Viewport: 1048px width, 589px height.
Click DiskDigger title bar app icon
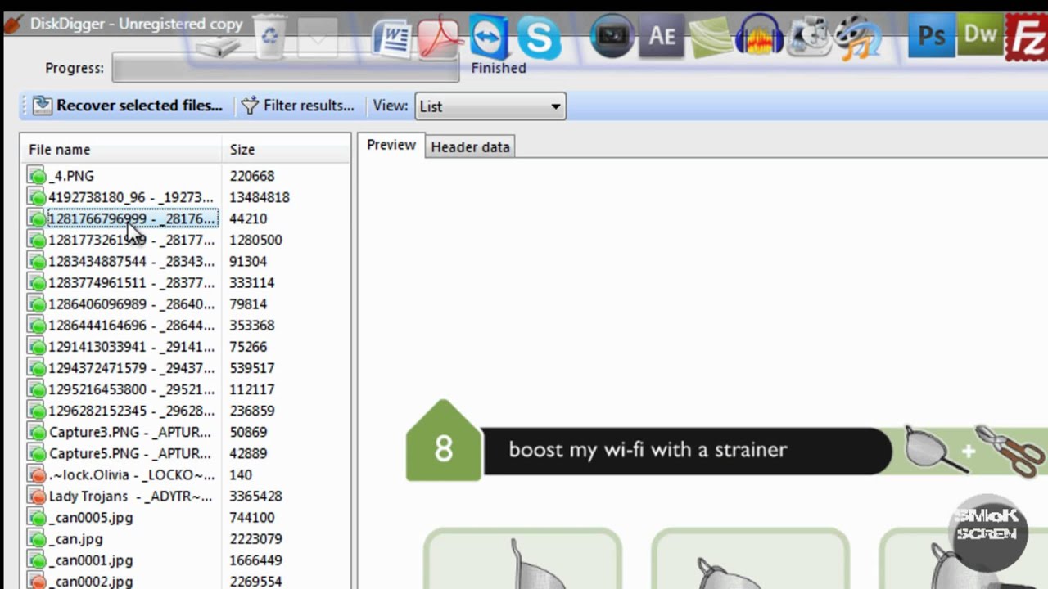click(x=12, y=24)
